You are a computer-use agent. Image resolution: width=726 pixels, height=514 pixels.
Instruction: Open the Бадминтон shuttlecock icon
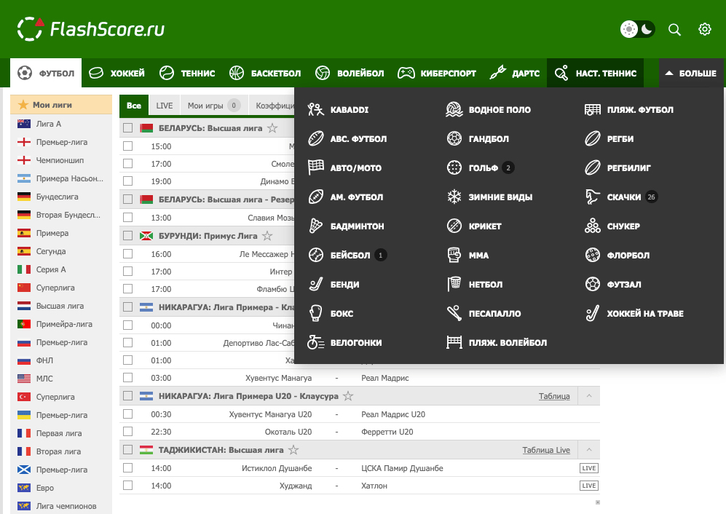[316, 226]
